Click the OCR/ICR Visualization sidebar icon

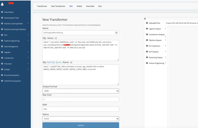2,81
